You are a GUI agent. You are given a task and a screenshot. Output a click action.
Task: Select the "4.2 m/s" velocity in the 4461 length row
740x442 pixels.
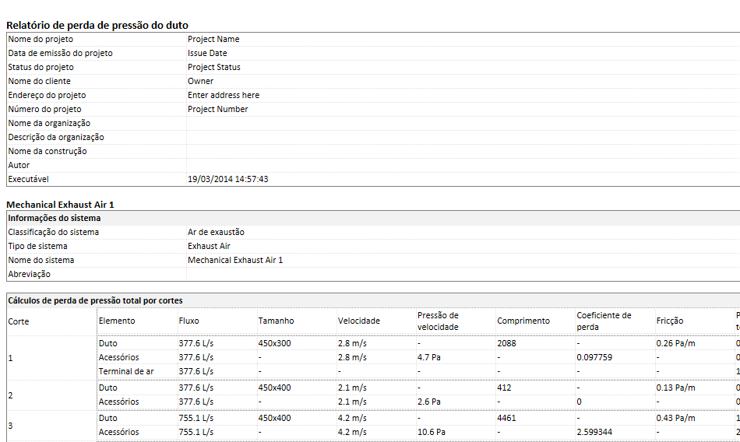tap(352, 418)
